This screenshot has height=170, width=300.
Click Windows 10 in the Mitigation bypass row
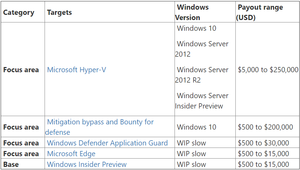pyautogui.click(x=196, y=127)
